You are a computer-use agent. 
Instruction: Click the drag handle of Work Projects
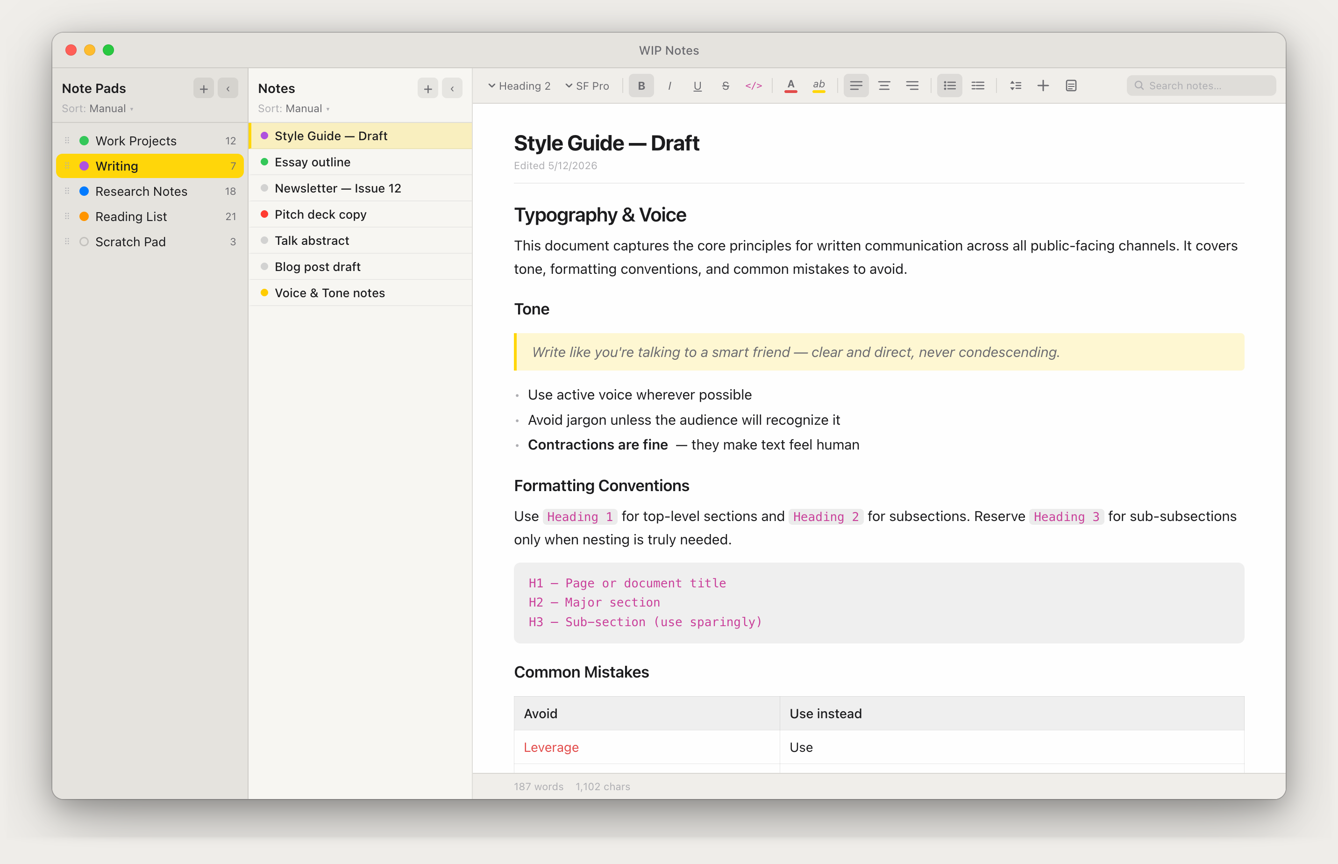67,141
